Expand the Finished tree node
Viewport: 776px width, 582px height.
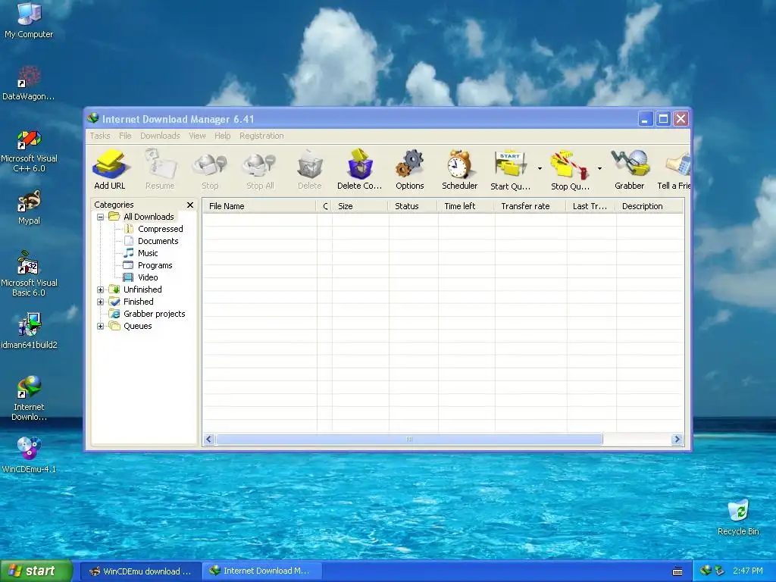coord(101,302)
